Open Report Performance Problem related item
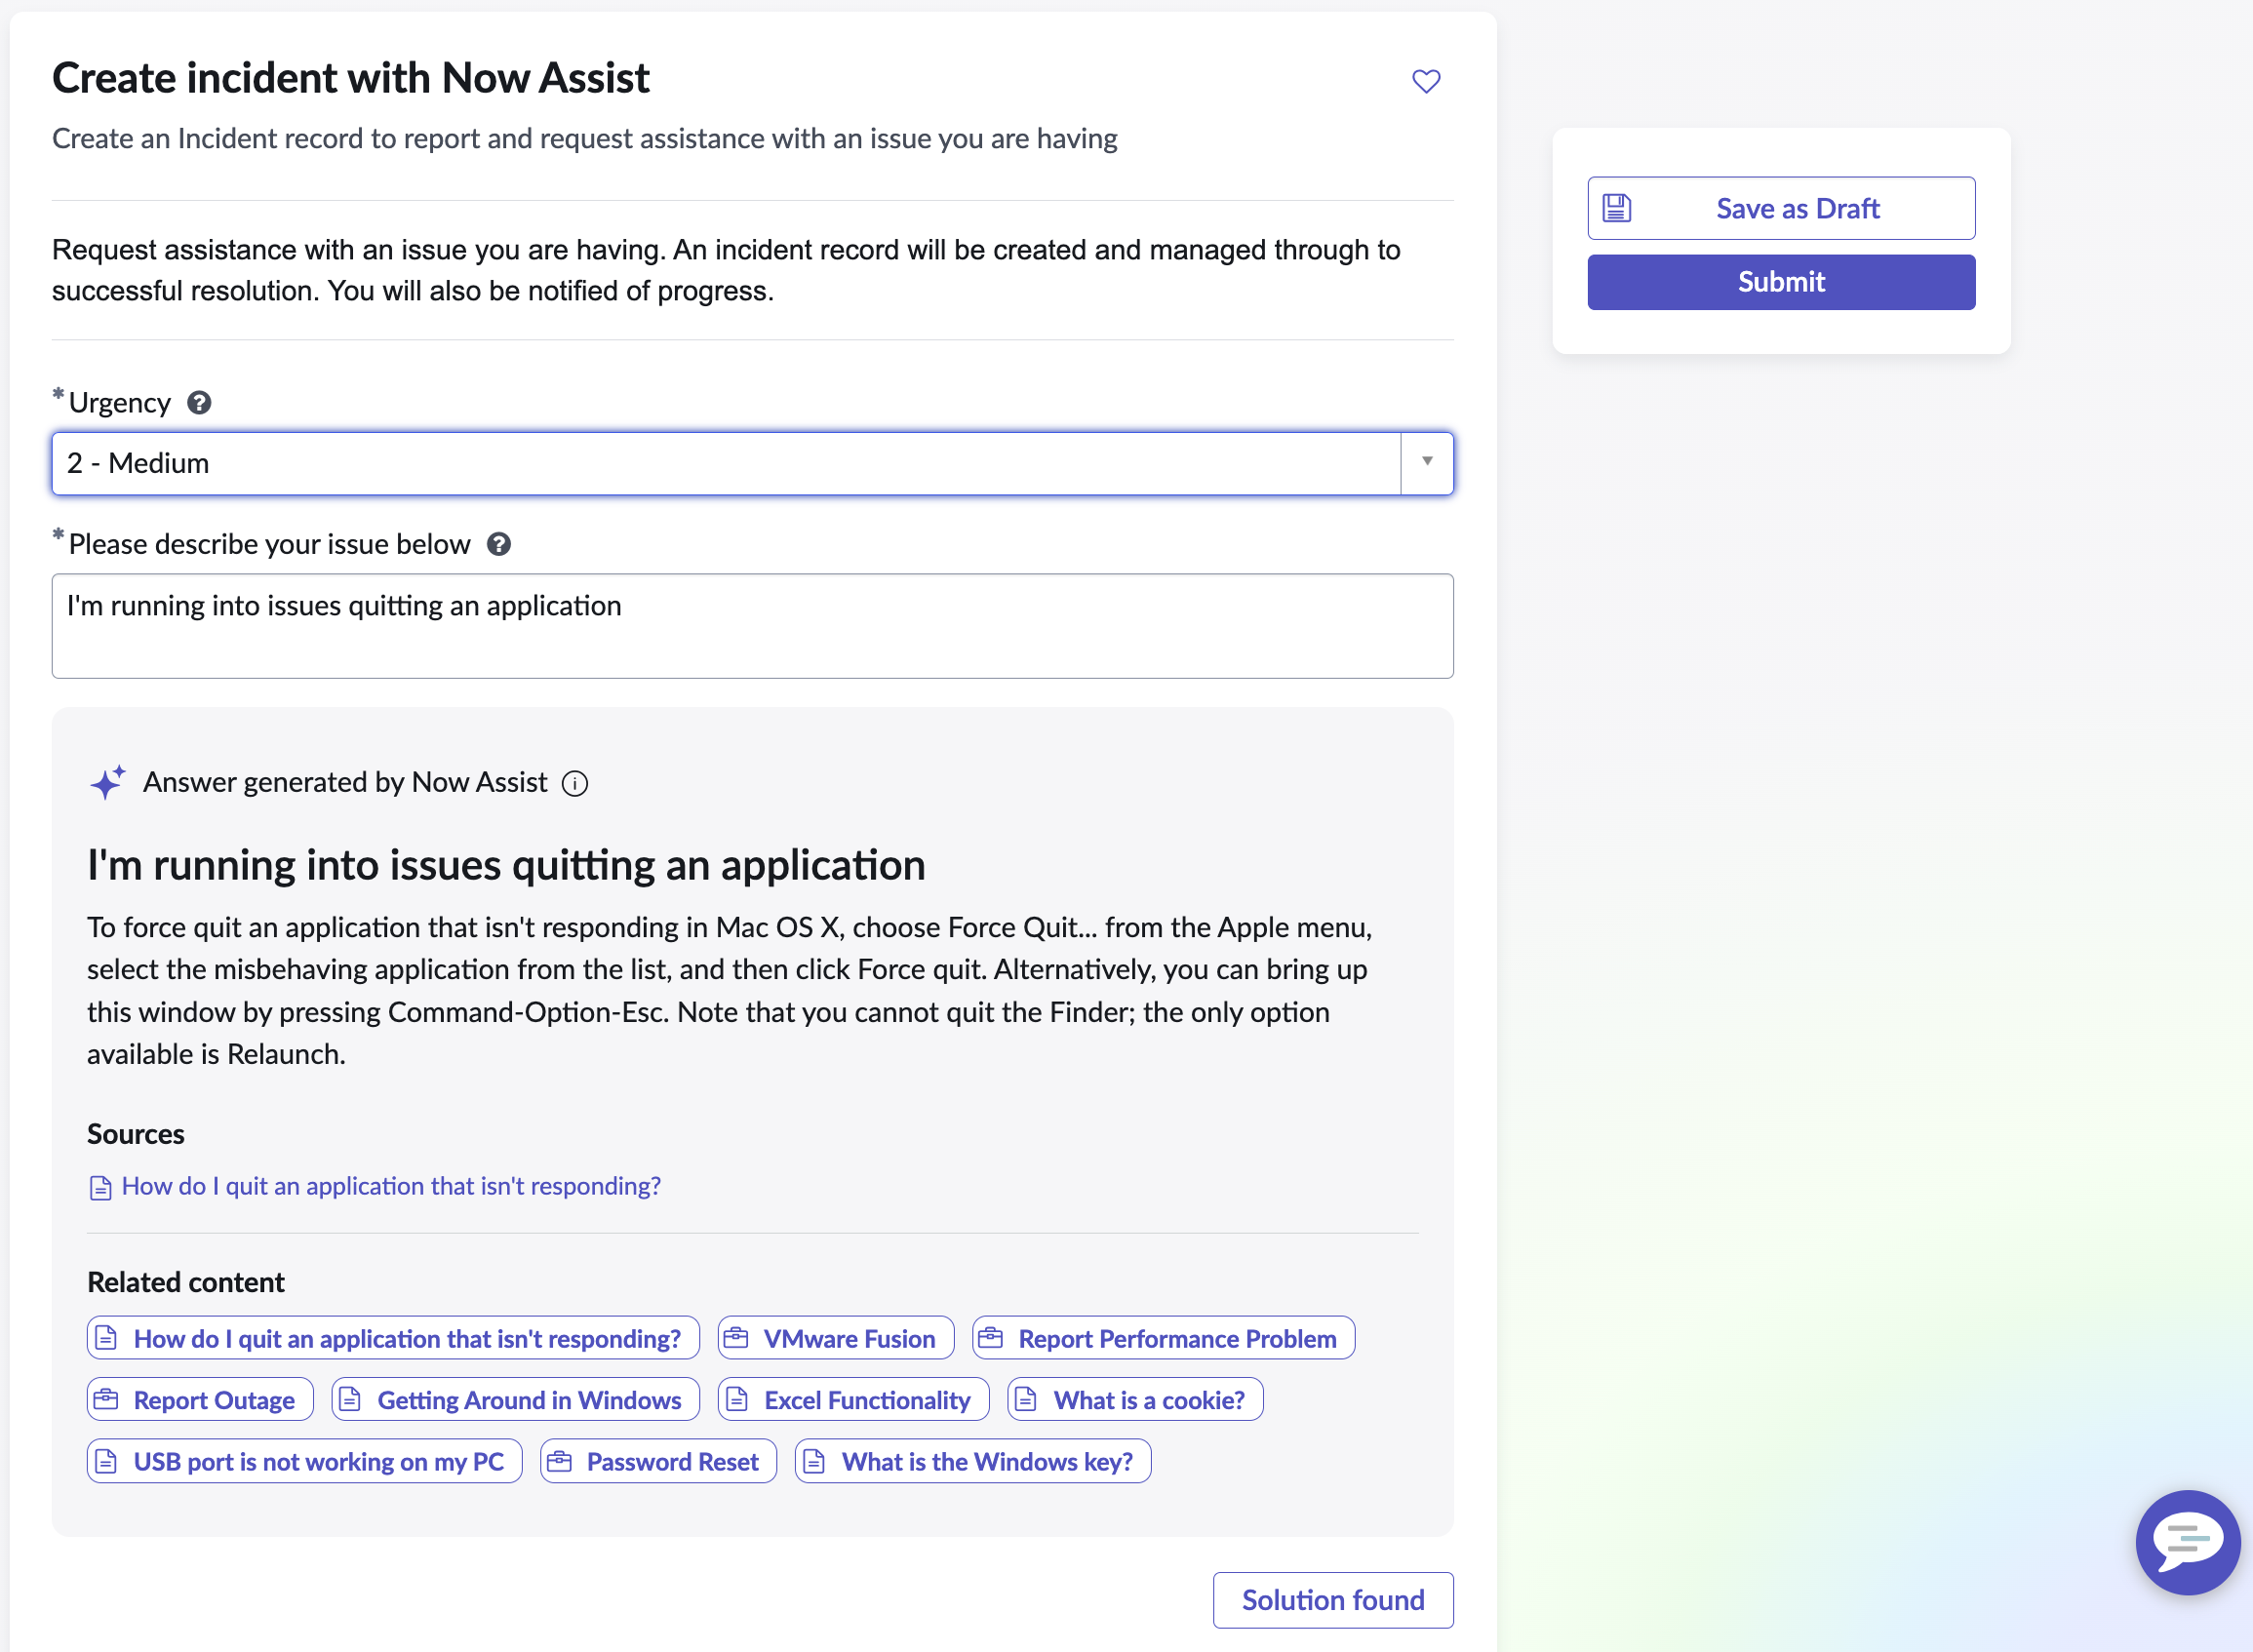 click(x=1164, y=1338)
